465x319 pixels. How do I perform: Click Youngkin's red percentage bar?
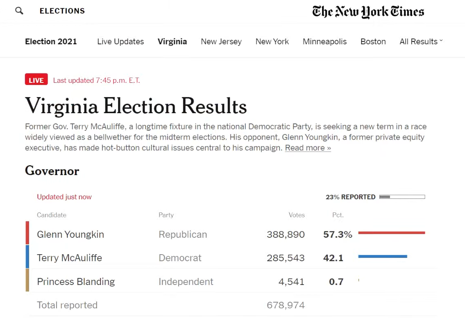(391, 233)
